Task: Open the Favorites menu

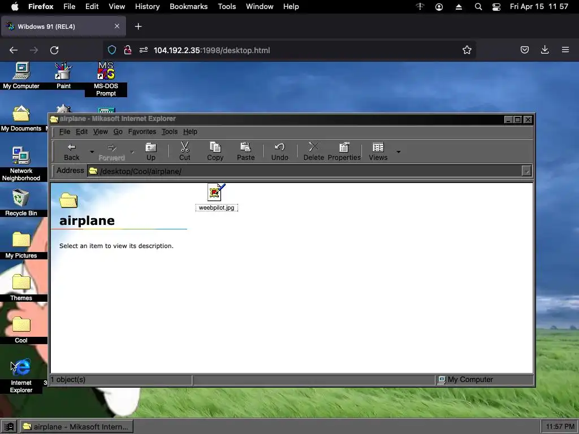Action: pyautogui.click(x=142, y=132)
